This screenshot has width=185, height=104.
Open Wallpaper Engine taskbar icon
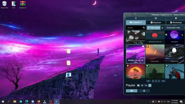click(57, 101)
